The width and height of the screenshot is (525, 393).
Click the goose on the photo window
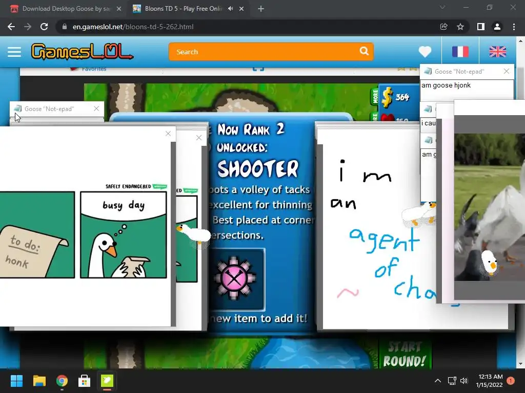[x=490, y=264]
